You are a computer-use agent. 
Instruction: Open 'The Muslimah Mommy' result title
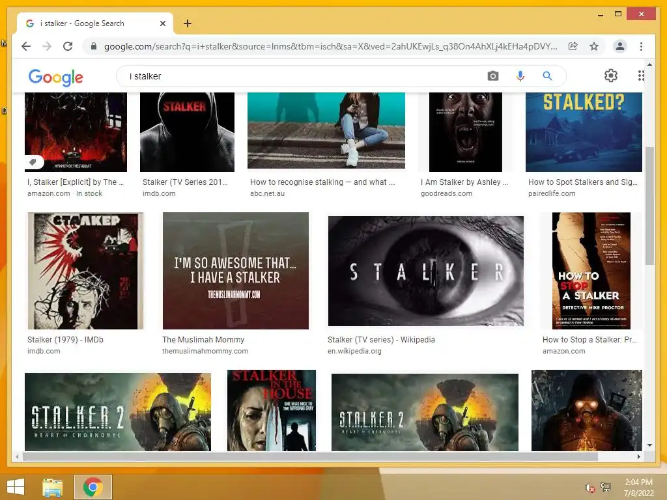click(x=203, y=340)
